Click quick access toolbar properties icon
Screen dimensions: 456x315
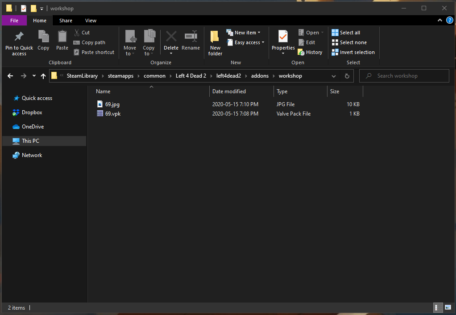(x=24, y=8)
